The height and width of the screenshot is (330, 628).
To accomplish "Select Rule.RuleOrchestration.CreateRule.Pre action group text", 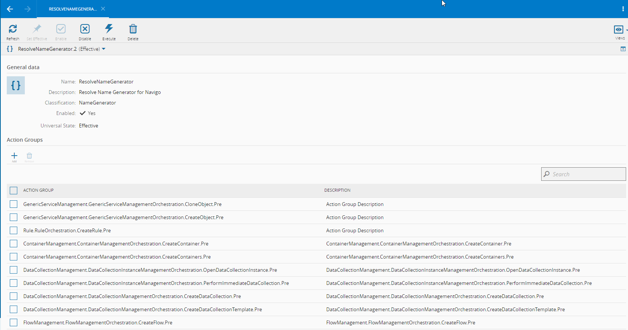I will point(67,230).
